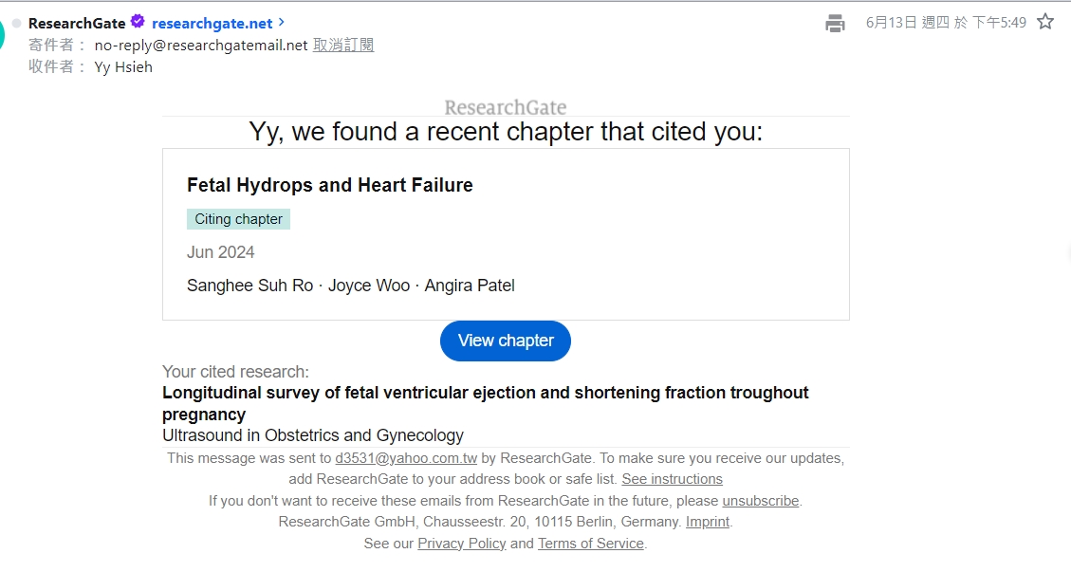Print this ResearchGate email

click(x=835, y=23)
